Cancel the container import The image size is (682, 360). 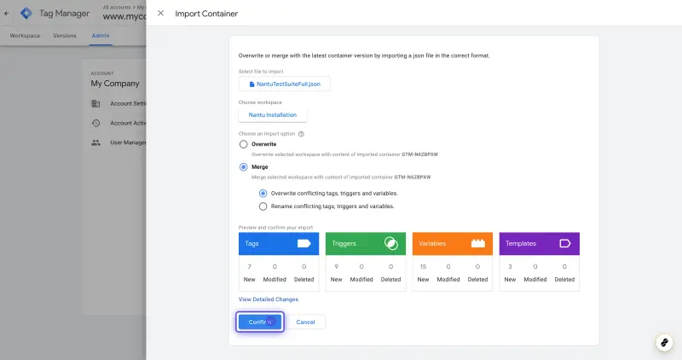coord(305,322)
